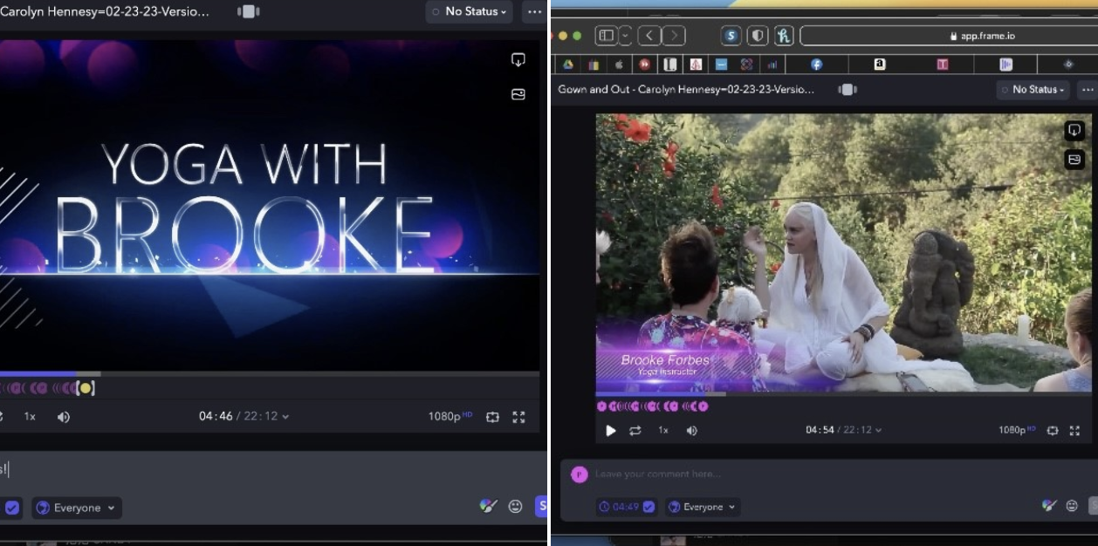This screenshot has height=546, width=1098.
Task: Go forward using the Safari forward arrow
Action: point(673,36)
